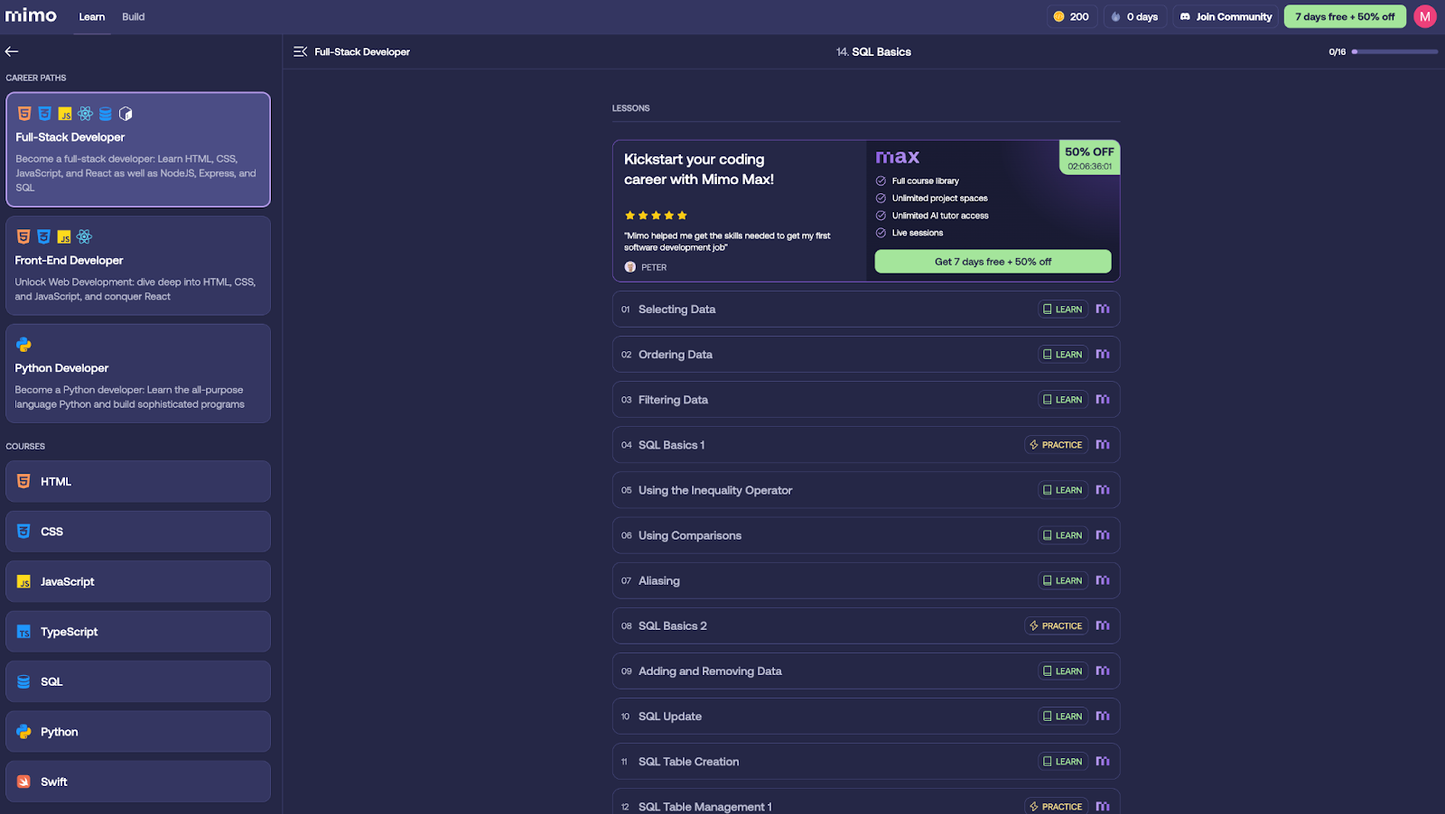
Task: Select the Python Developer career path card
Action: 138,374
